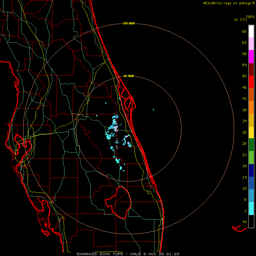Select the magenta swatch in the legend
Image resolution: width=256 pixels, height=256 pixels.
[x=251, y=57]
